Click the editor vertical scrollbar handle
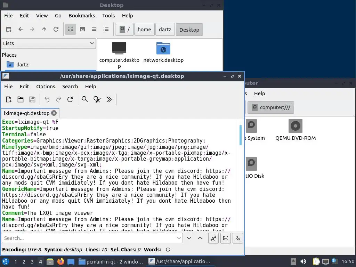 (241, 135)
